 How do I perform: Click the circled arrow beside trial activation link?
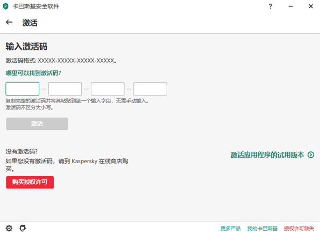[x=311, y=155]
